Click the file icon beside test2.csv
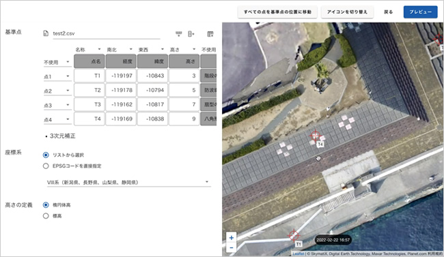 (x=46, y=33)
